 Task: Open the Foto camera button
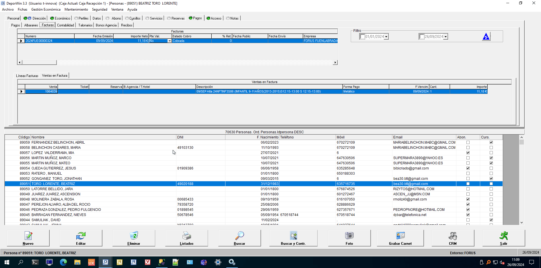(349, 238)
